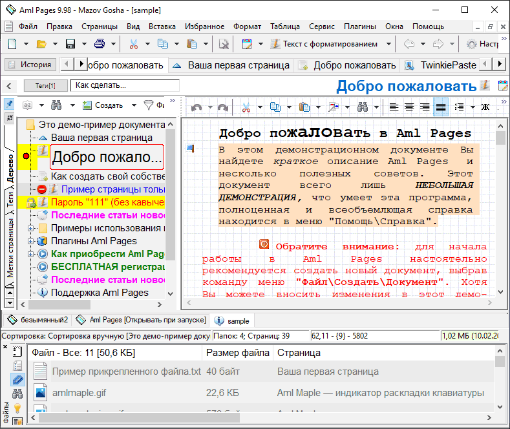Expand the 'Как приобрести Aml Pages' tree node
The width and height of the screenshot is (510, 429).
pyautogui.click(x=30, y=254)
